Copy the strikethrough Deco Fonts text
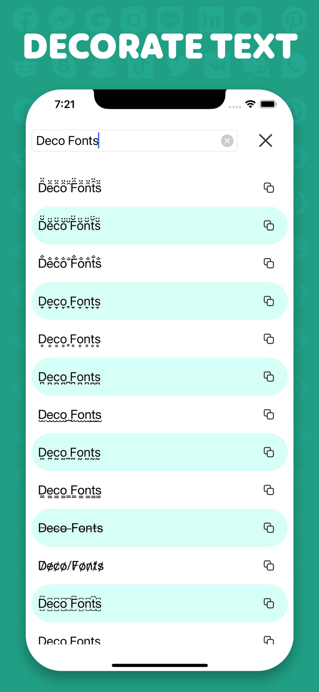The height and width of the screenshot is (692, 319). (x=268, y=528)
